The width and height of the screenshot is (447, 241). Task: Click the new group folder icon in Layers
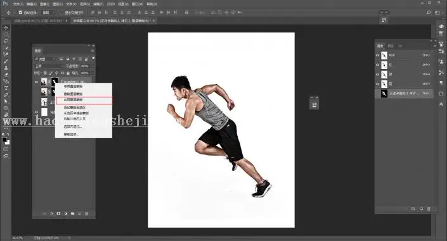click(x=73, y=213)
